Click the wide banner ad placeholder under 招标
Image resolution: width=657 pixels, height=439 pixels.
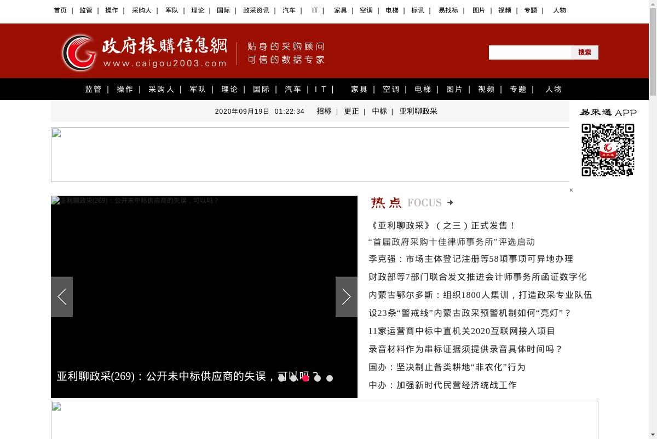pos(310,155)
